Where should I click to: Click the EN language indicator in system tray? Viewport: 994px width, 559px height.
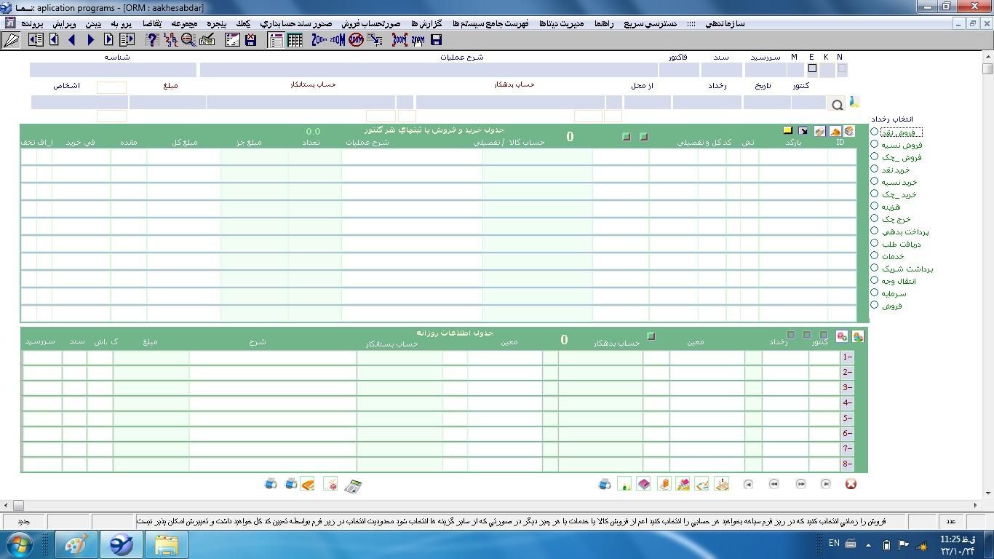(x=834, y=543)
